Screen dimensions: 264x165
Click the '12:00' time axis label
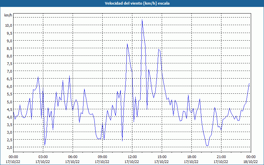click(132, 157)
